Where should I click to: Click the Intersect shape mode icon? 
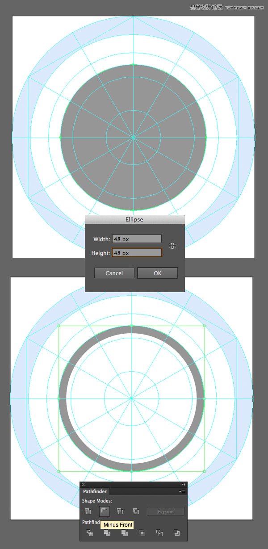(120, 511)
